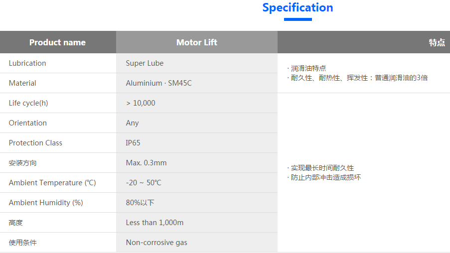450x253 pixels.
Task: Click the 润滑油特点 feature text
Action: click(x=308, y=68)
